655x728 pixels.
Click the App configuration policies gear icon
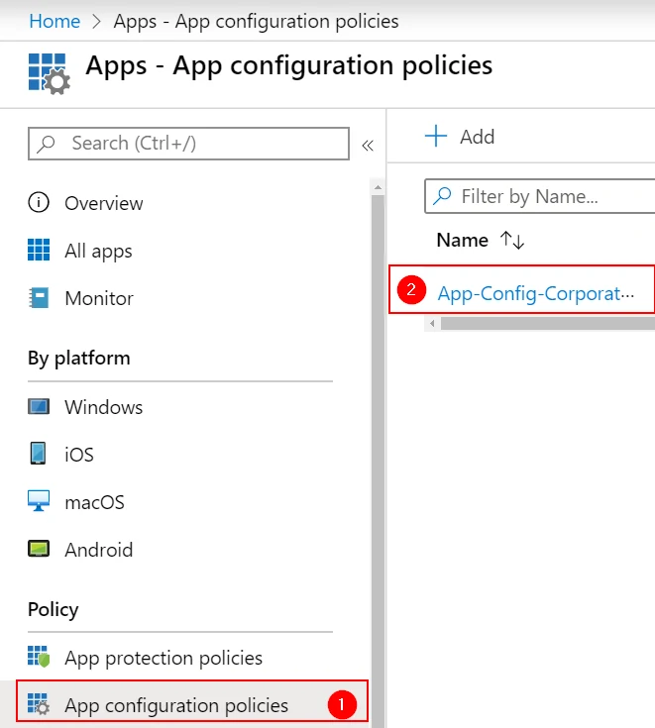39,705
